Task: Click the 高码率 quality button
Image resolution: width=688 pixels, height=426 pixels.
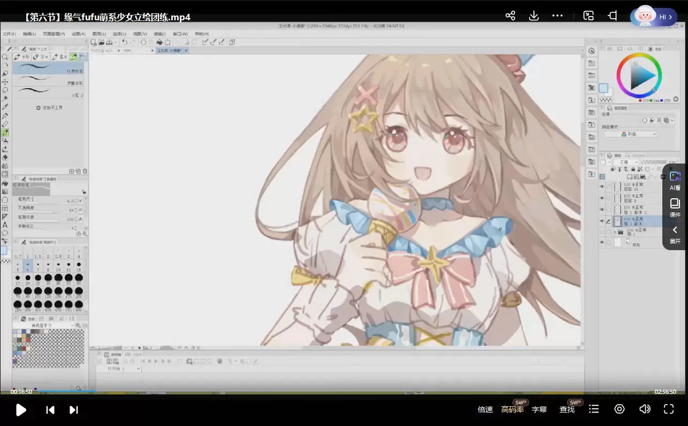Action: 513,409
